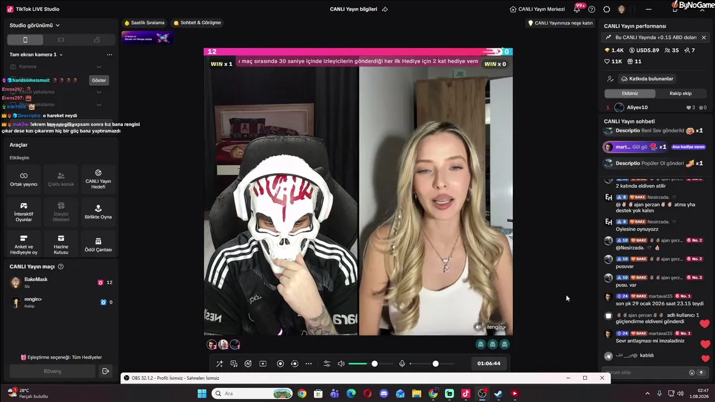This screenshot has height=402, width=715.
Task: Select the landscape layout view
Action: (61, 40)
